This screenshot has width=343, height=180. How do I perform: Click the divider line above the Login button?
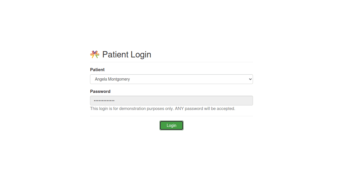pyautogui.click(x=171, y=116)
